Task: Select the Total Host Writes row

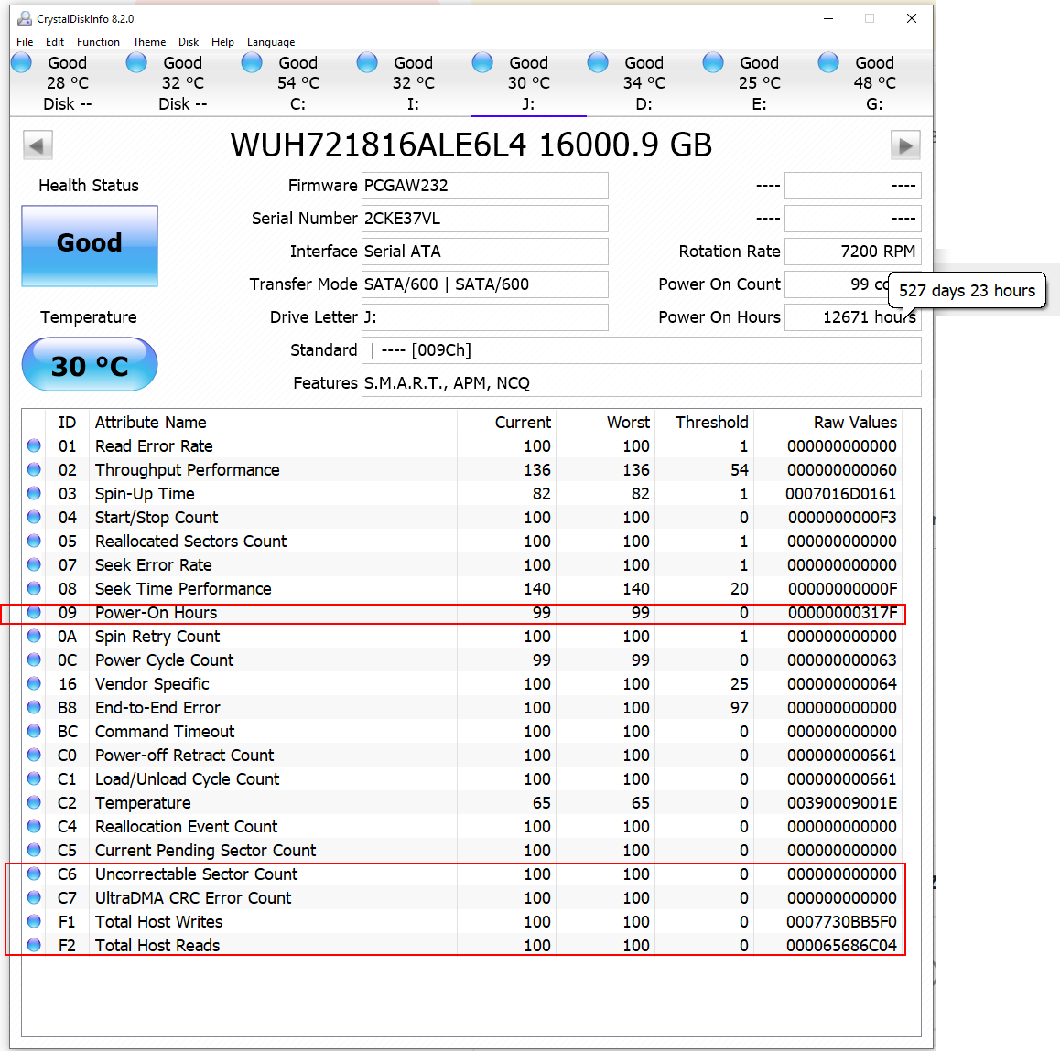Action: (x=462, y=921)
